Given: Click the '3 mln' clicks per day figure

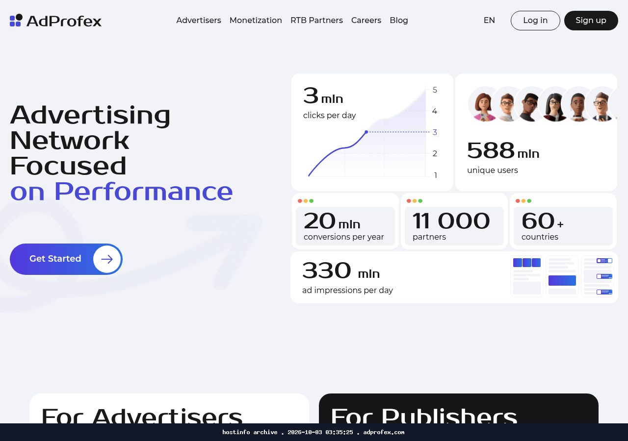Looking at the screenshot, I should pyautogui.click(x=323, y=96).
